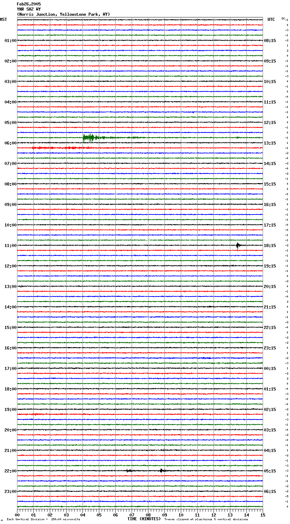Click the Norris Junction, Yellowstone Park location line
The height and width of the screenshot is (524, 290).
point(63,14)
